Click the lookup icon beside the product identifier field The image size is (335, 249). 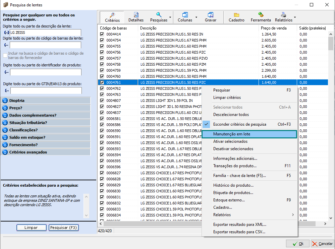tap(7, 72)
